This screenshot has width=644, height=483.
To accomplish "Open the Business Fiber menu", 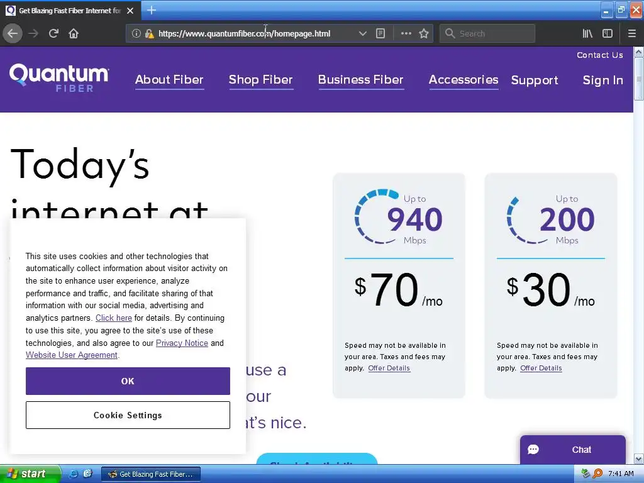I will click(360, 80).
